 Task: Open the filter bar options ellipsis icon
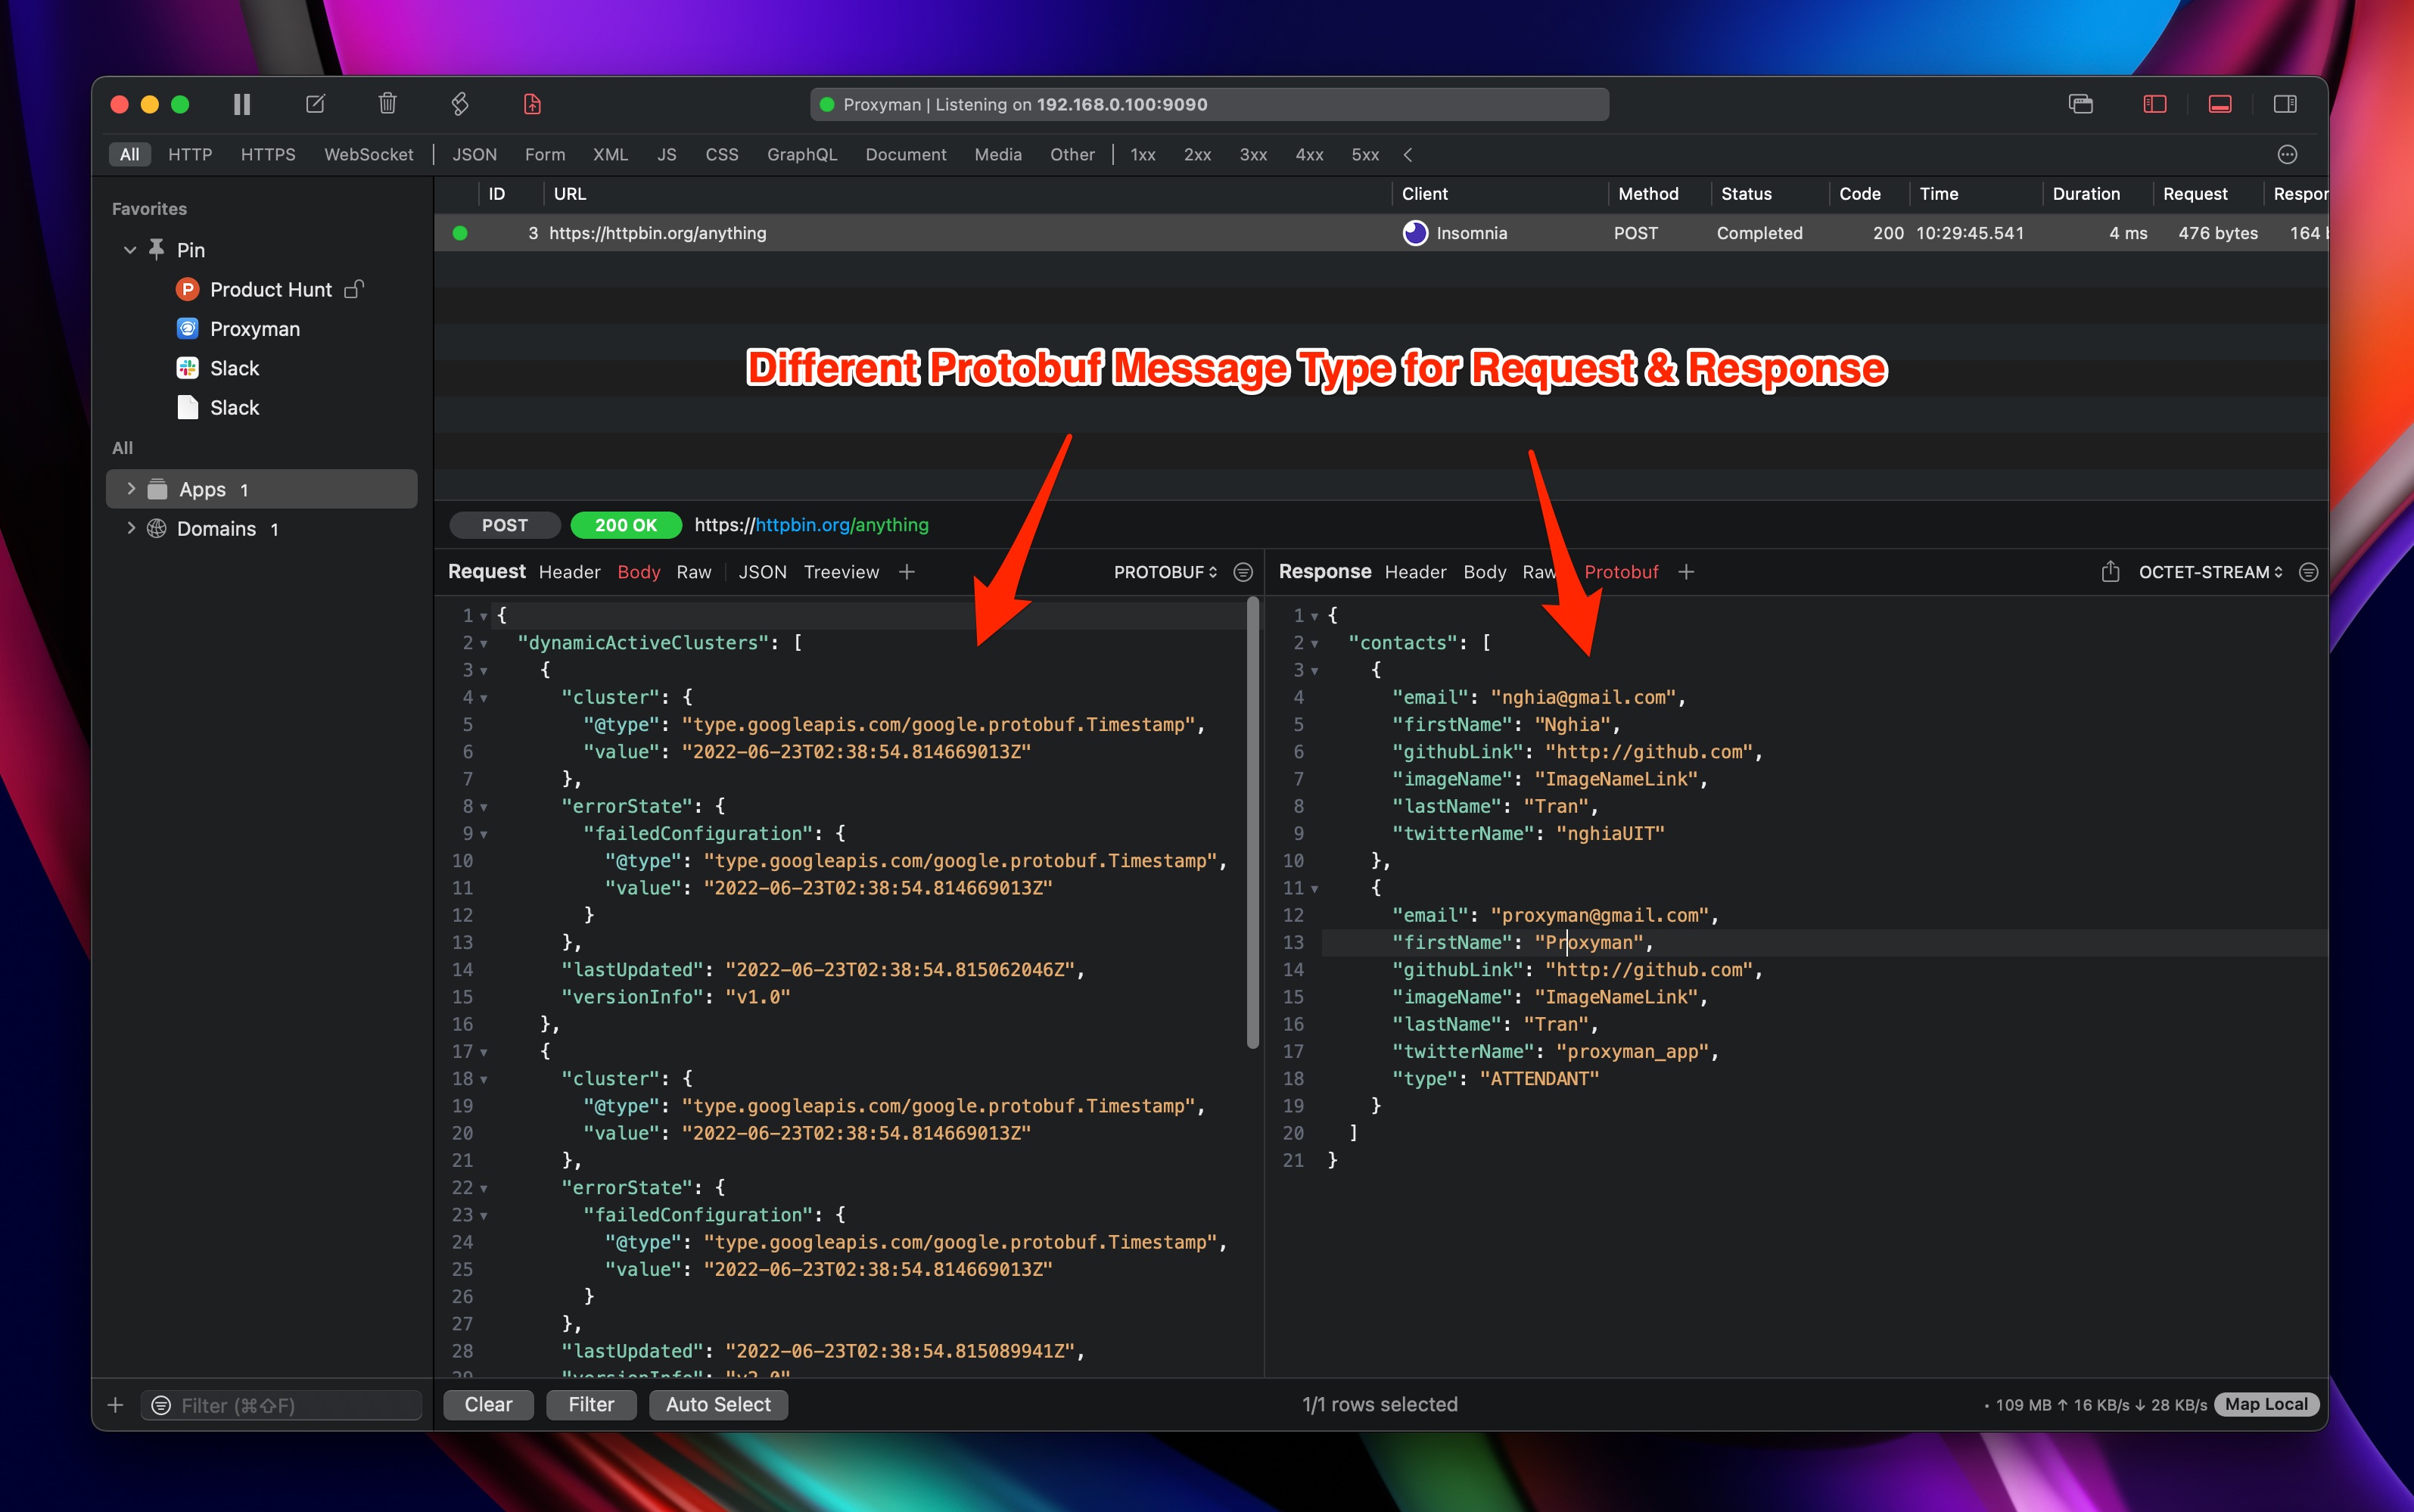tap(2287, 155)
